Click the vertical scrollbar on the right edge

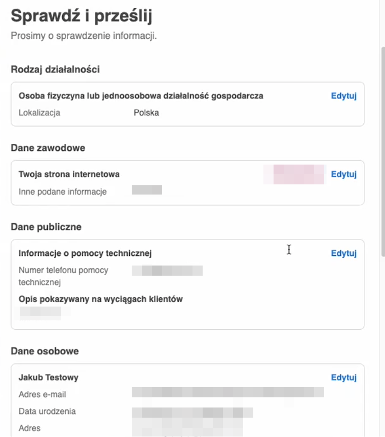383,152
